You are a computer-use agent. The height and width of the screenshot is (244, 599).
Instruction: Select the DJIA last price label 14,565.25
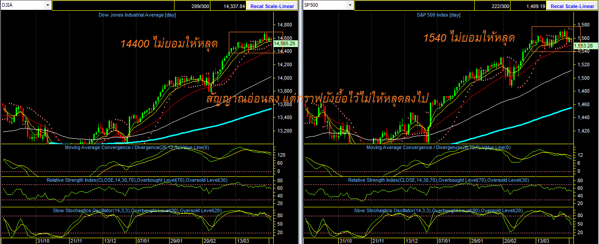click(285, 43)
